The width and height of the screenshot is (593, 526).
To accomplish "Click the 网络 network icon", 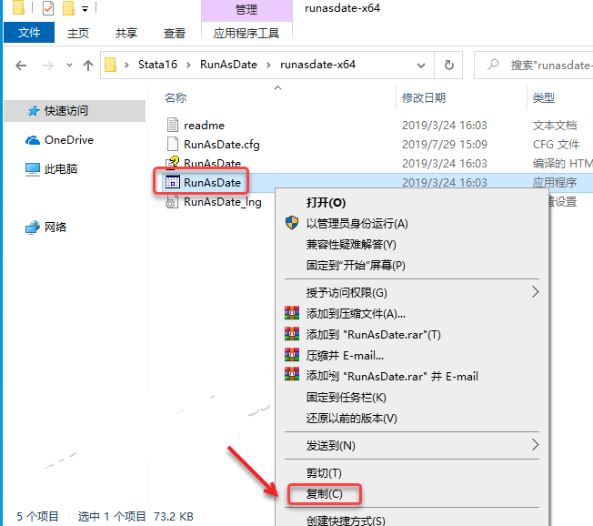I will pos(33,228).
